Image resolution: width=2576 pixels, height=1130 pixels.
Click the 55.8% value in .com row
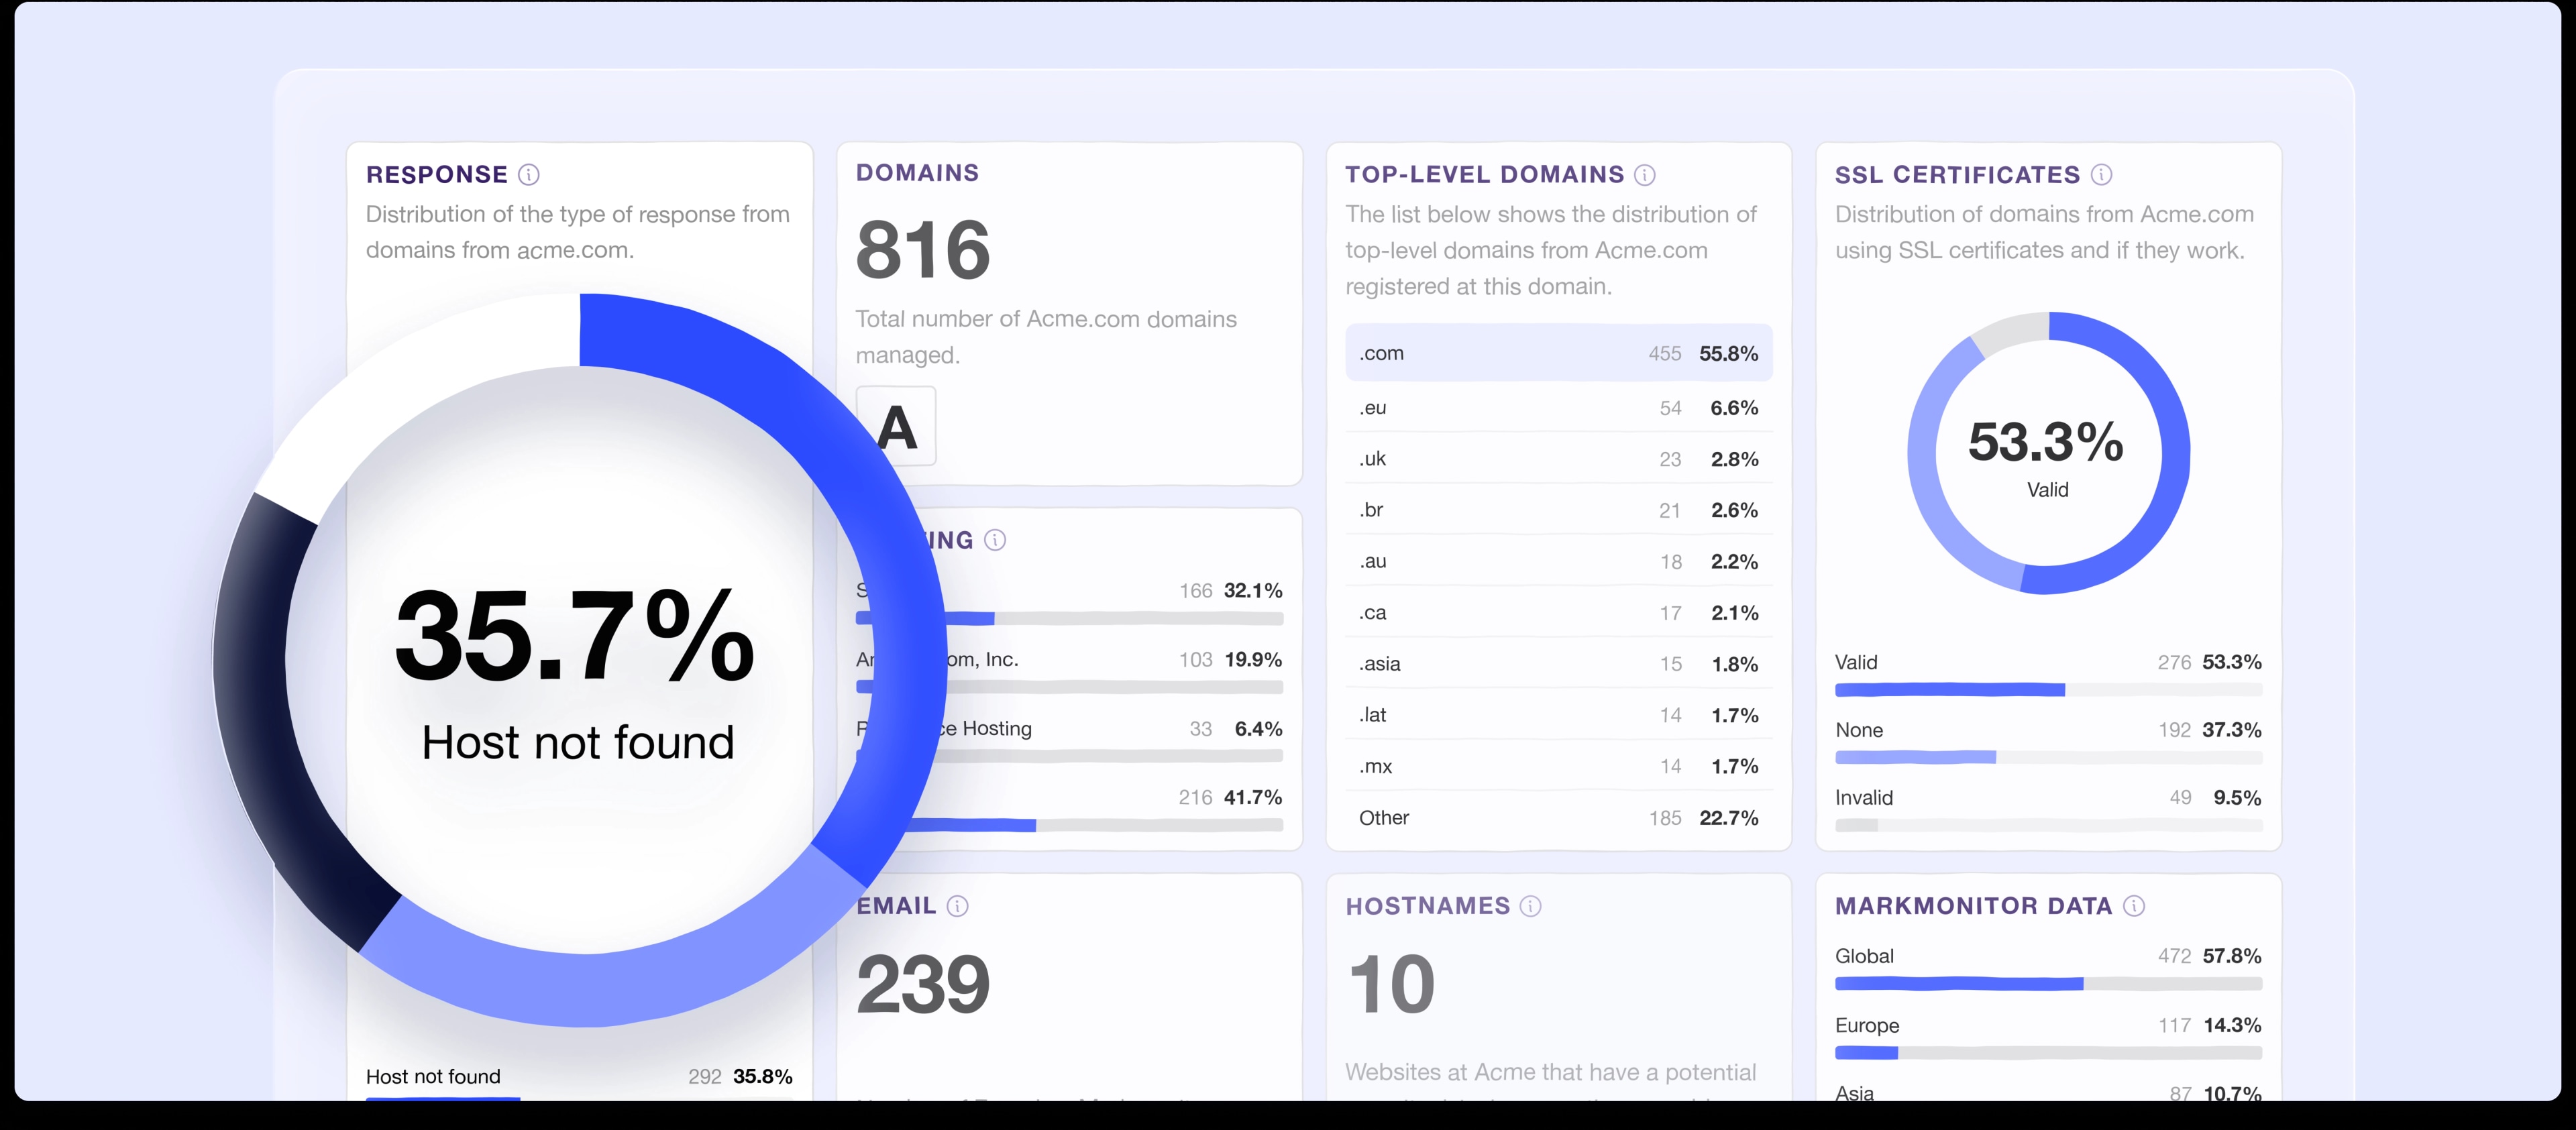(x=1729, y=353)
